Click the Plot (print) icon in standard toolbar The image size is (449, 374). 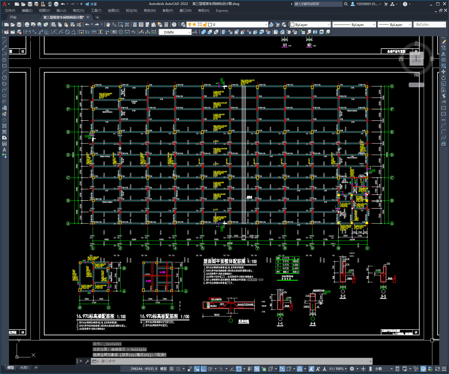tap(27, 25)
